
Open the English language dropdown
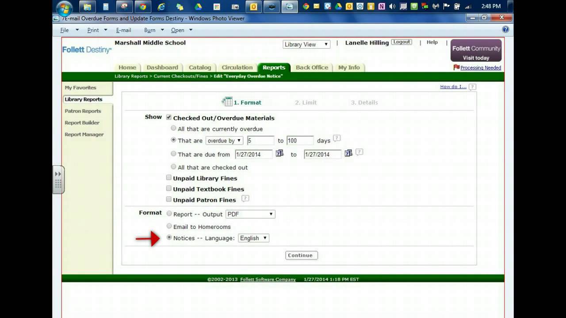tap(253, 238)
